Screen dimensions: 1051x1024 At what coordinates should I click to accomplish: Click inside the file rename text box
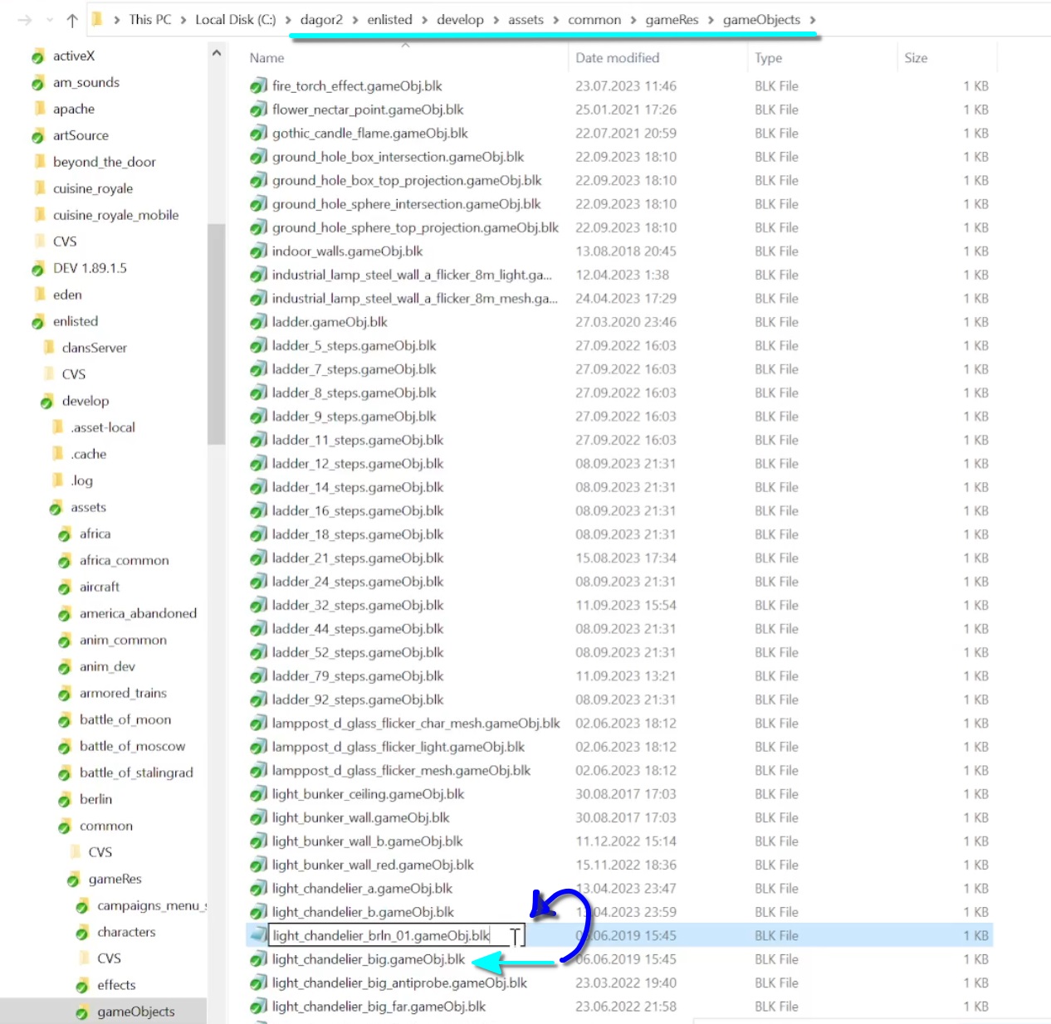click(382, 936)
